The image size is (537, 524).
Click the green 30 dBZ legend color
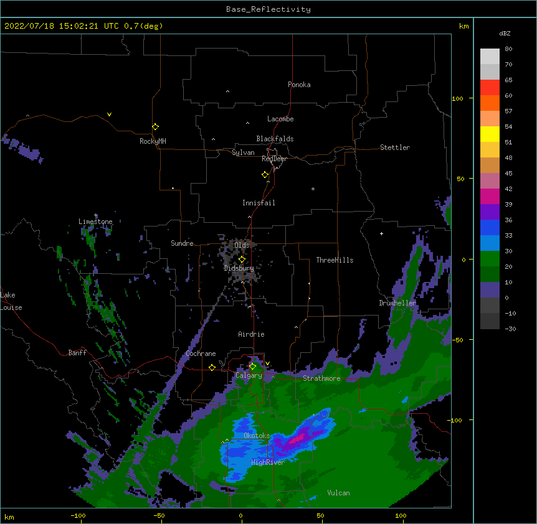[490, 259]
